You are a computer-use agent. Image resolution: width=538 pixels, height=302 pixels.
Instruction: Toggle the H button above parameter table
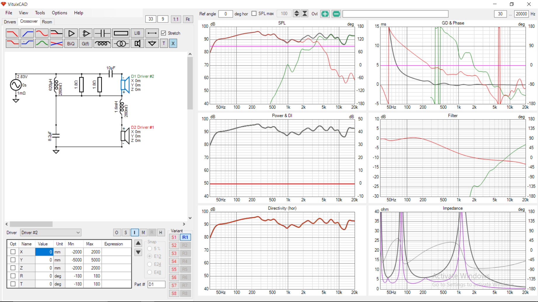coord(161,232)
